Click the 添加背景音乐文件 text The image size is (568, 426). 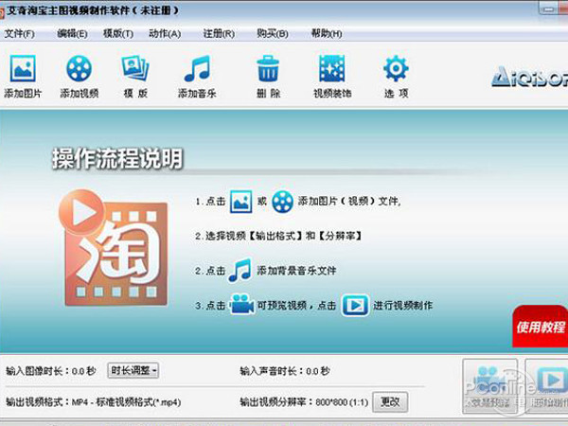[x=296, y=270]
